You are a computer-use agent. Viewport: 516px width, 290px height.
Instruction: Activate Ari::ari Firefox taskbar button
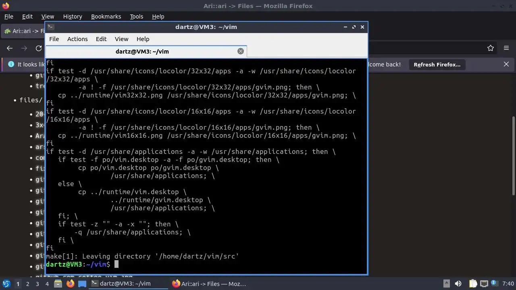tap(210, 284)
